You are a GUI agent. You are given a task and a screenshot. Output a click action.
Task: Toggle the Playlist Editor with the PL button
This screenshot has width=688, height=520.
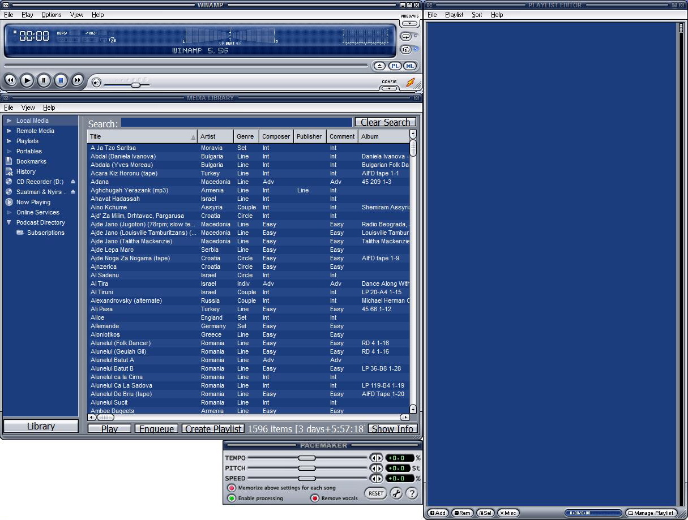click(x=395, y=66)
